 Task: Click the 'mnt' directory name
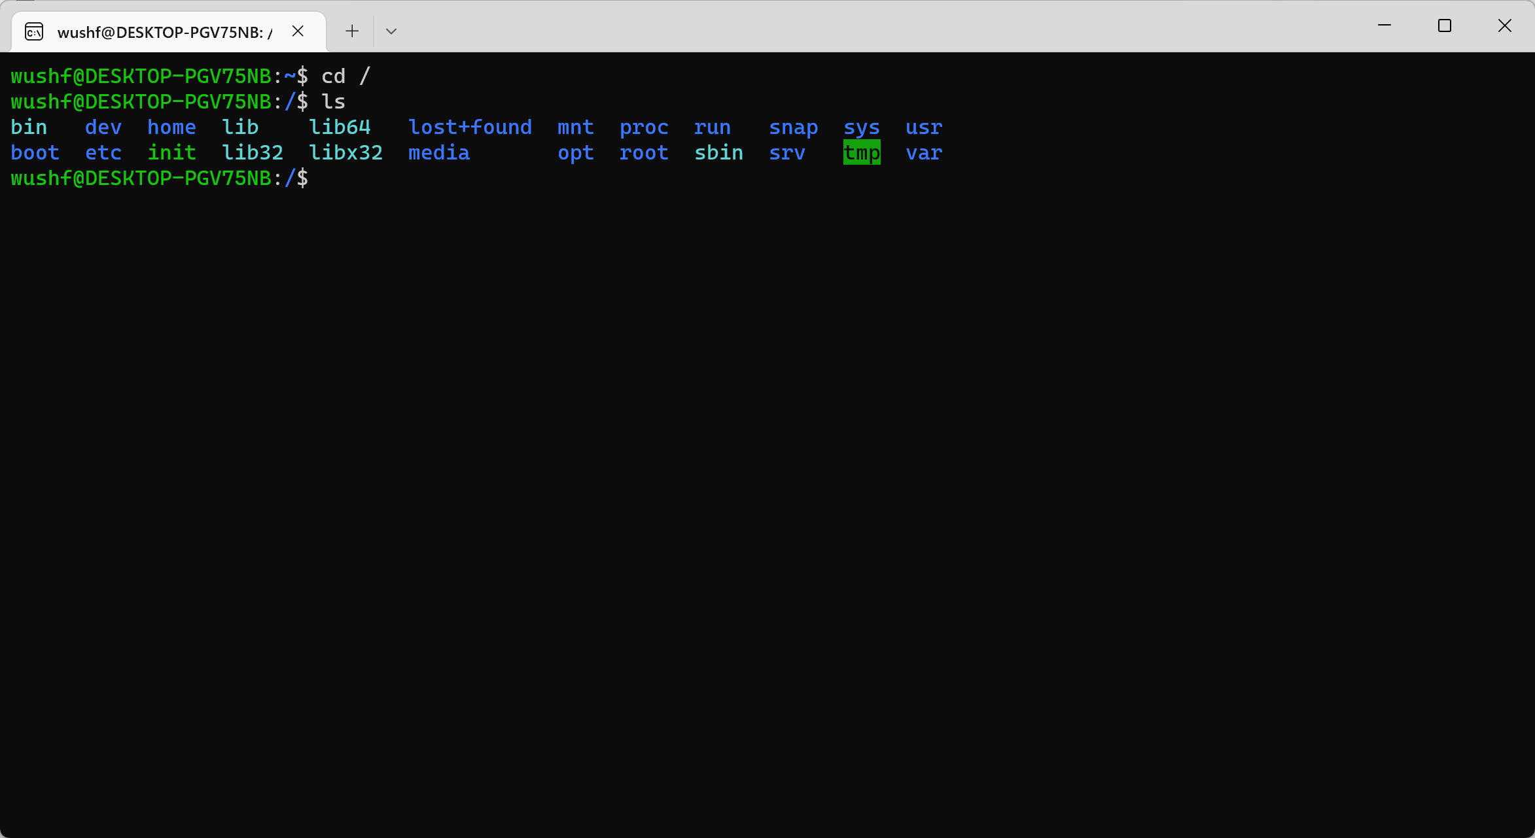coord(576,127)
